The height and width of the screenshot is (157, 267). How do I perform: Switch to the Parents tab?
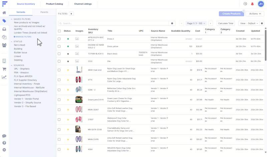(x=44, y=12)
